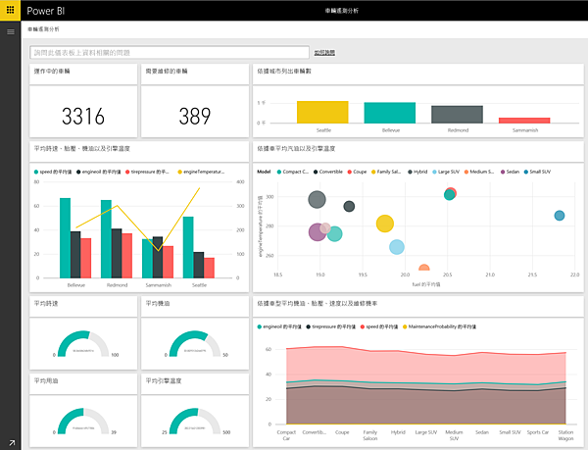The height and width of the screenshot is (450, 588).
Task: Select Sammamish dark engineoil bar
Action: click(x=158, y=257)
